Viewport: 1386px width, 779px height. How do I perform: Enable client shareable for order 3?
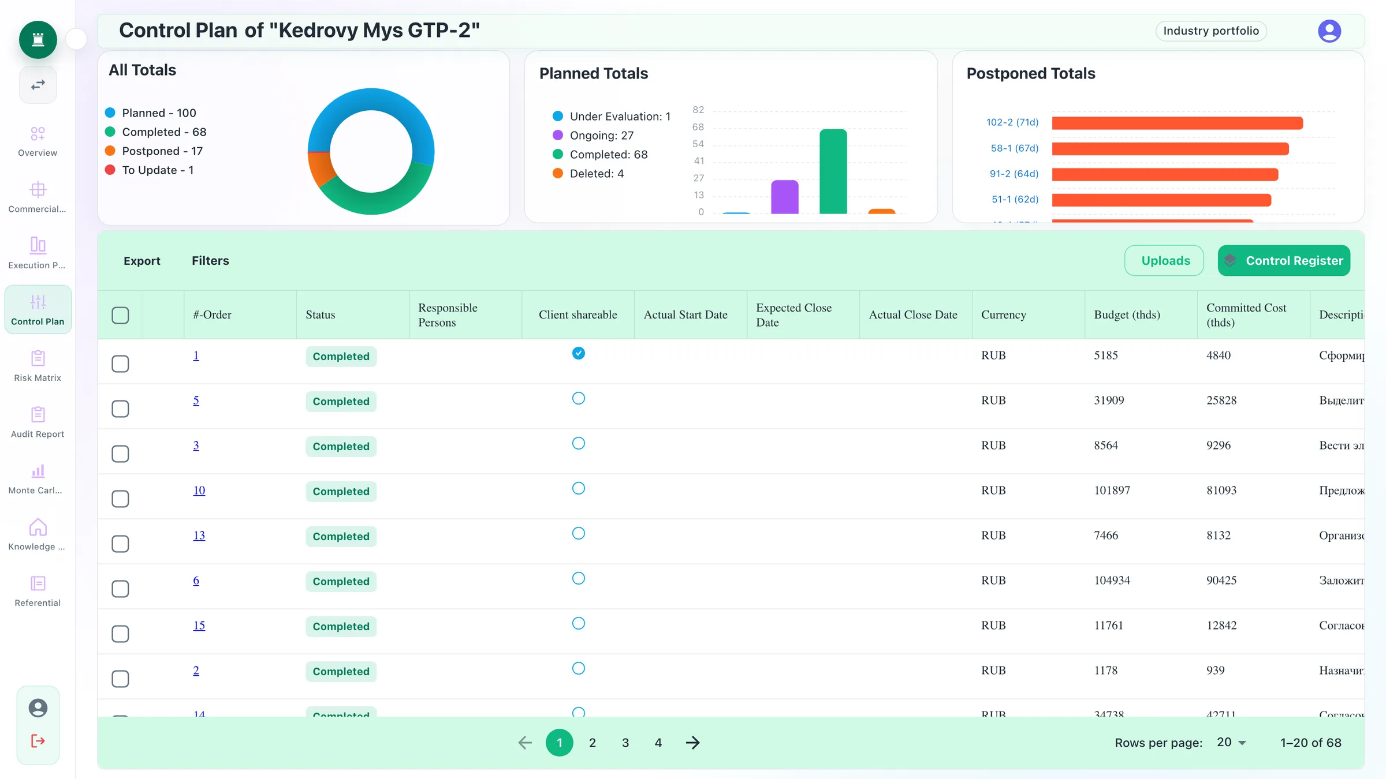click(578, 443)
